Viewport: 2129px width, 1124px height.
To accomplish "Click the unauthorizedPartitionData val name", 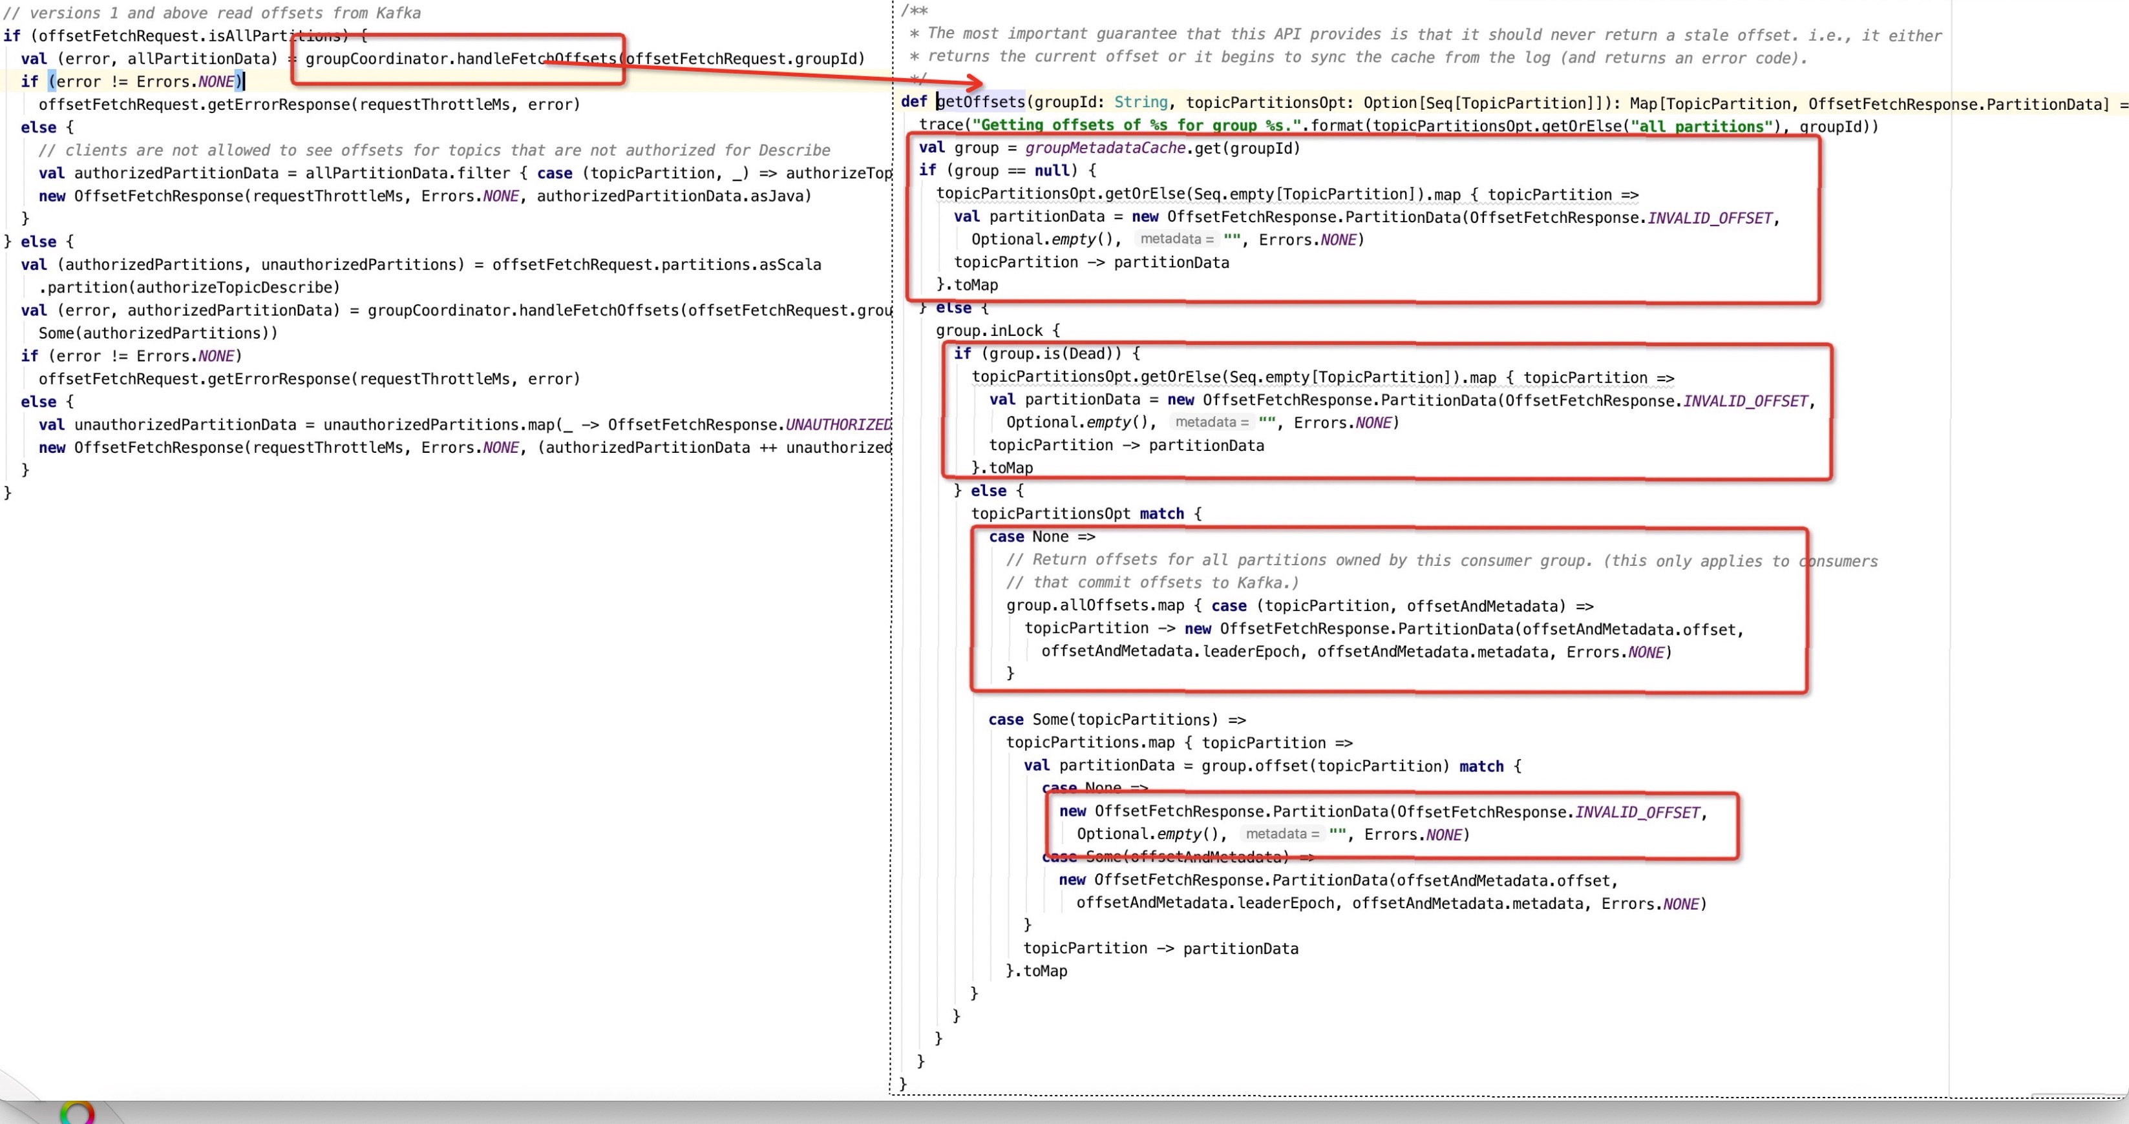I will pyautogui.click(x=185, y=424).
